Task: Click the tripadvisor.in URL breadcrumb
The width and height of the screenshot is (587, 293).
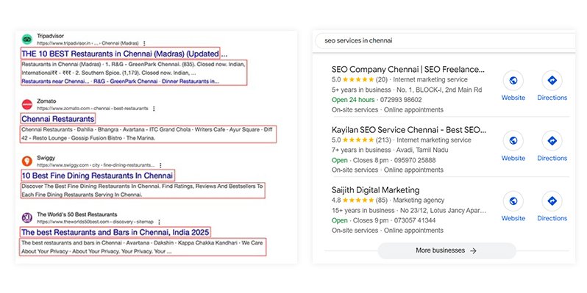Action: tap(88, 43)
